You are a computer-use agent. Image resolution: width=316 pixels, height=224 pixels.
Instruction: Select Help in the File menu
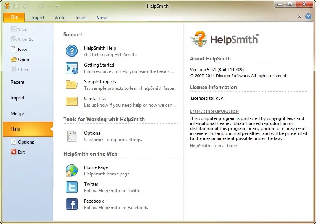[x=28, y=129]
